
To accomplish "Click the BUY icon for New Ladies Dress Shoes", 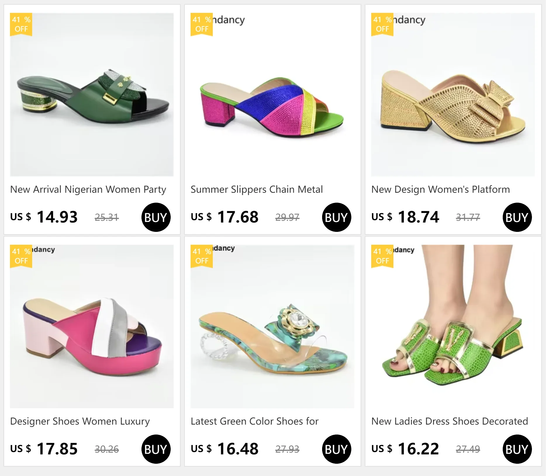I will click(x=517, y=449).
